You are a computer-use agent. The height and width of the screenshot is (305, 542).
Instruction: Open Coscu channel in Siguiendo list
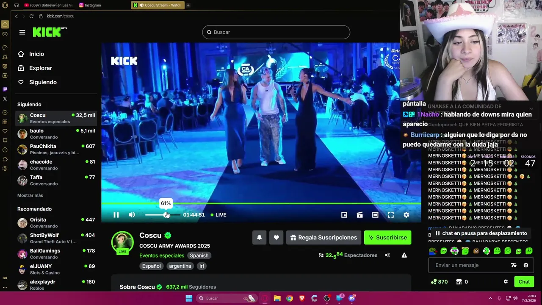56,118
